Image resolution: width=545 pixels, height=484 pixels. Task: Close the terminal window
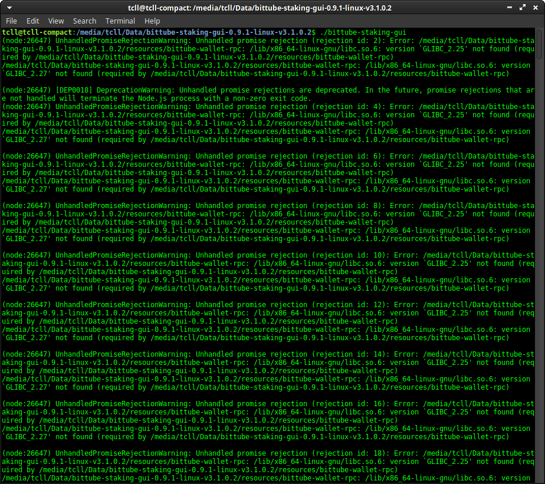coord(536,7)
